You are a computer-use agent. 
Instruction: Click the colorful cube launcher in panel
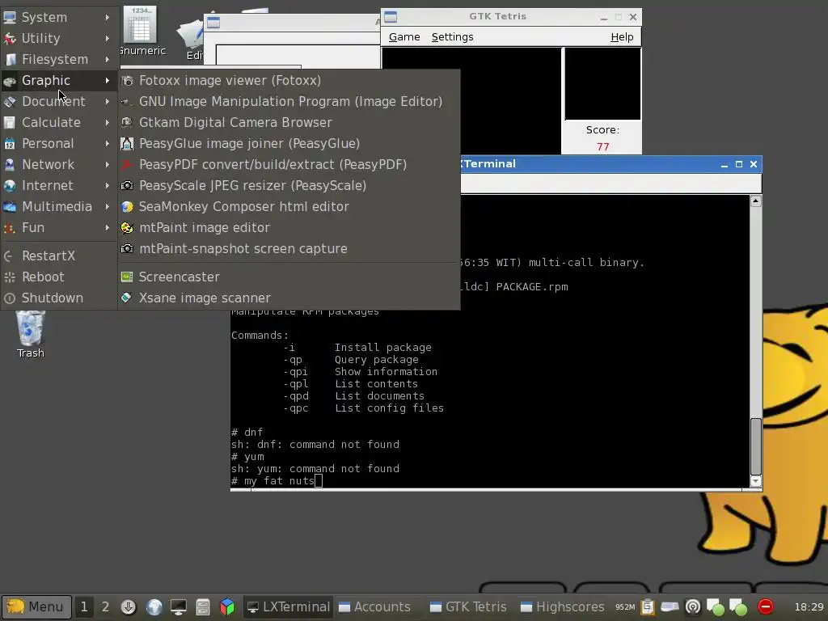point(227,606)
